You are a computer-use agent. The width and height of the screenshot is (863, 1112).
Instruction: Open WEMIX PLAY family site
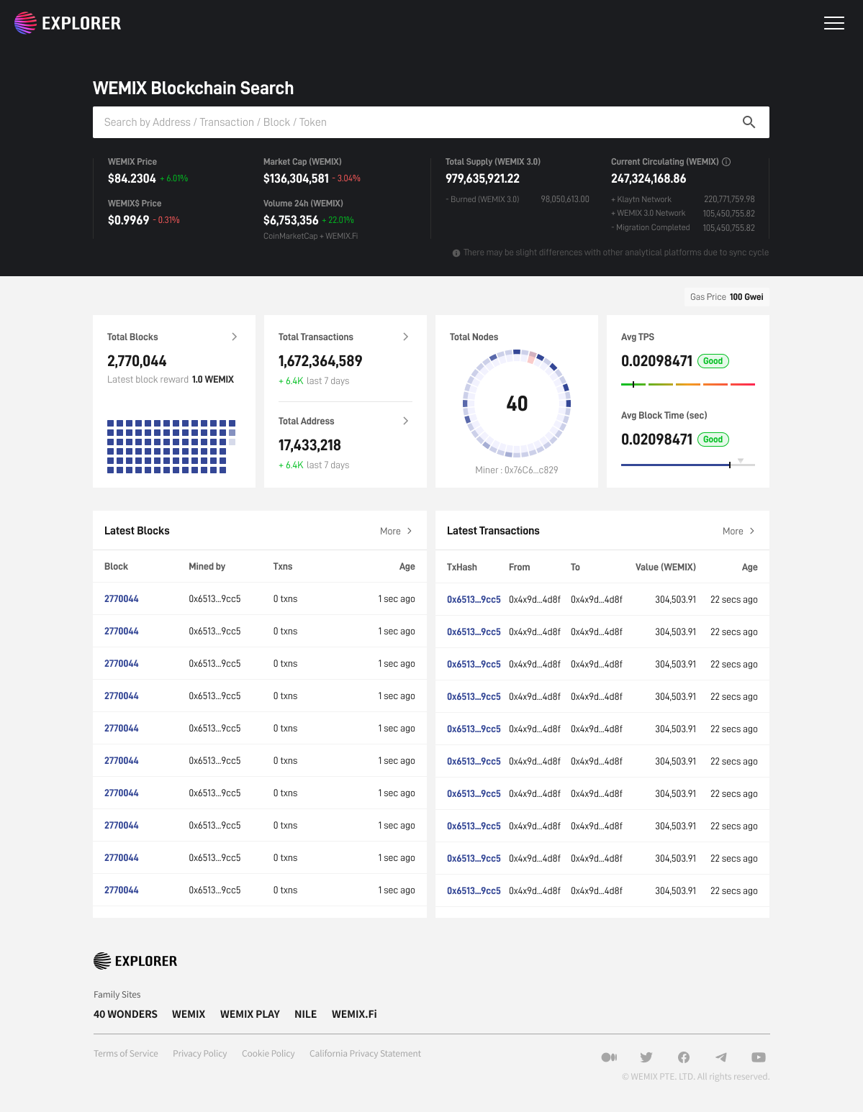point(250,1014)
